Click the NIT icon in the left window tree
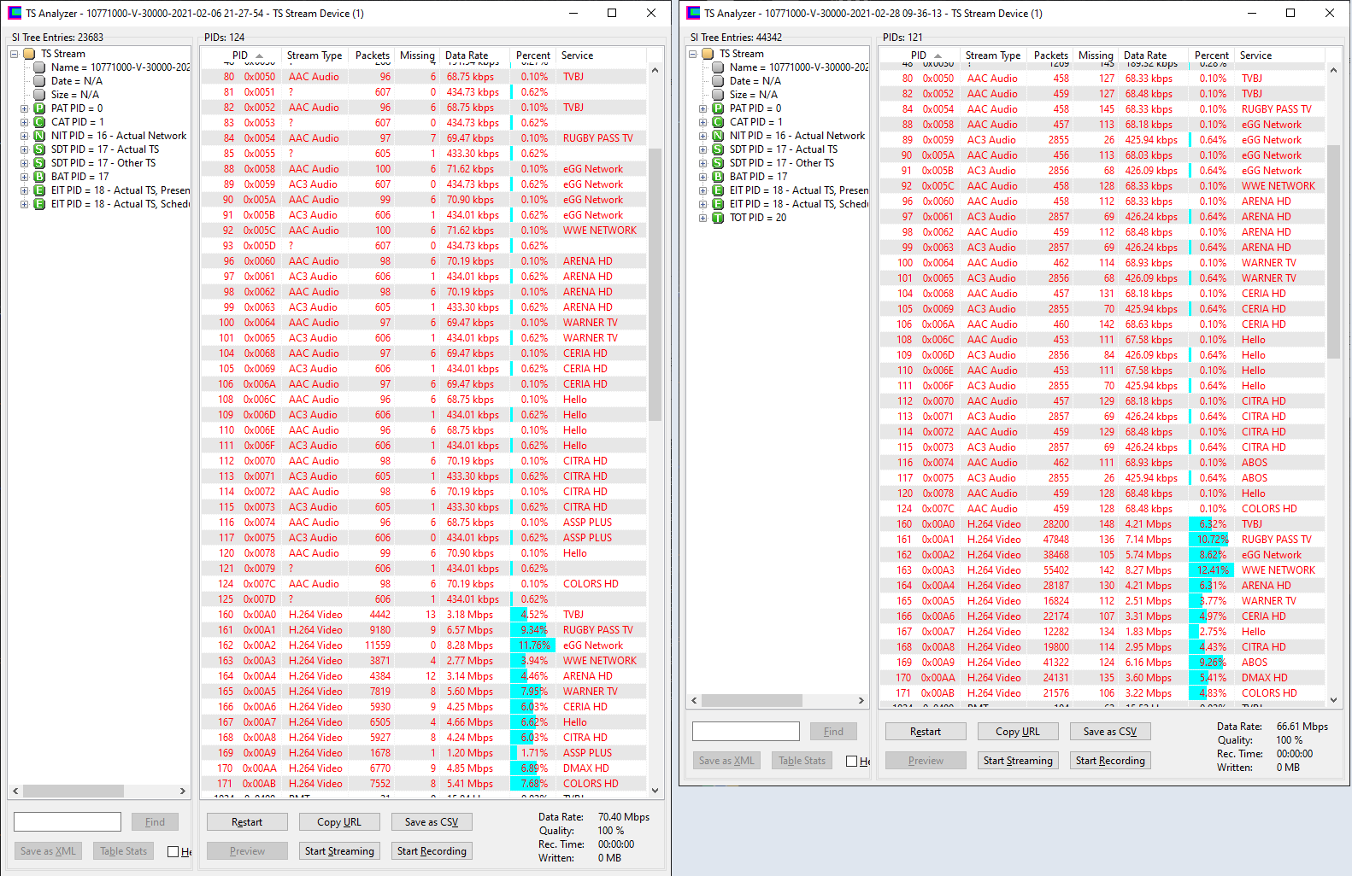The width and height of the screenshot is (1352, 876). (39, 136)
